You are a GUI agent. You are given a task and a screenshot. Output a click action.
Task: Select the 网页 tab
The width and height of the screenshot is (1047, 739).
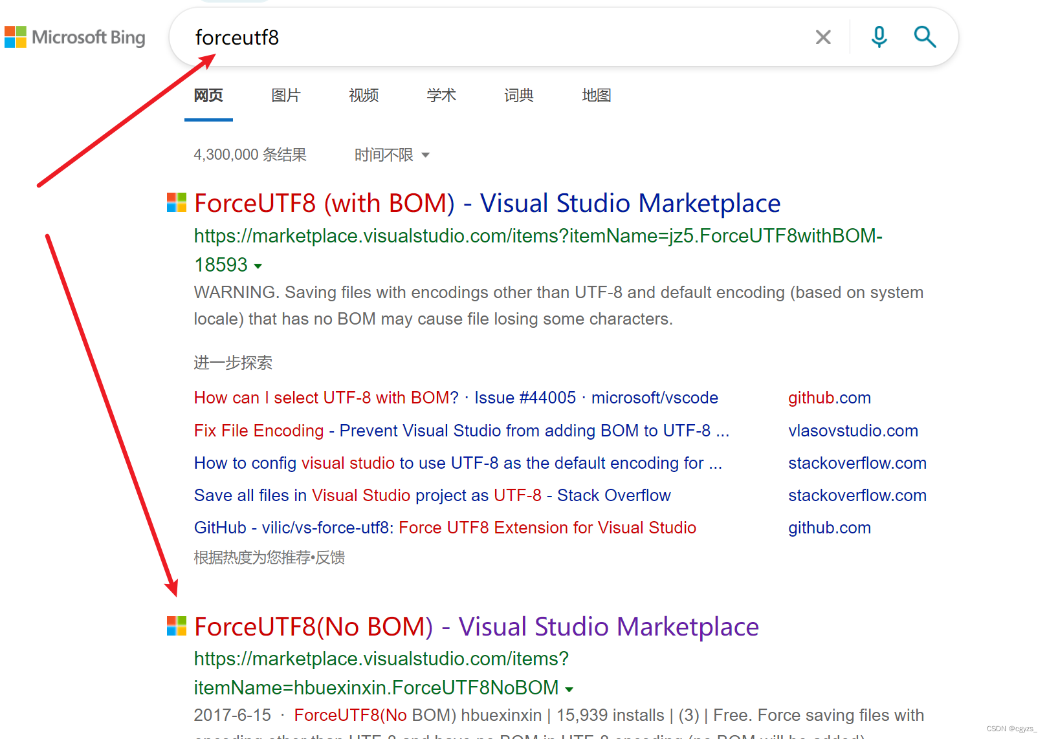(208, 96)
